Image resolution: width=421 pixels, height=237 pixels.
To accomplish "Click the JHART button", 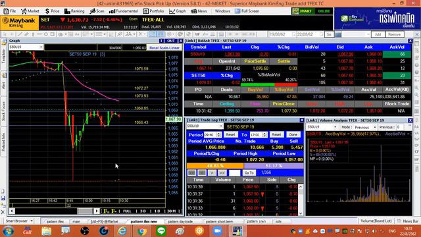I will tap(303, 11).
